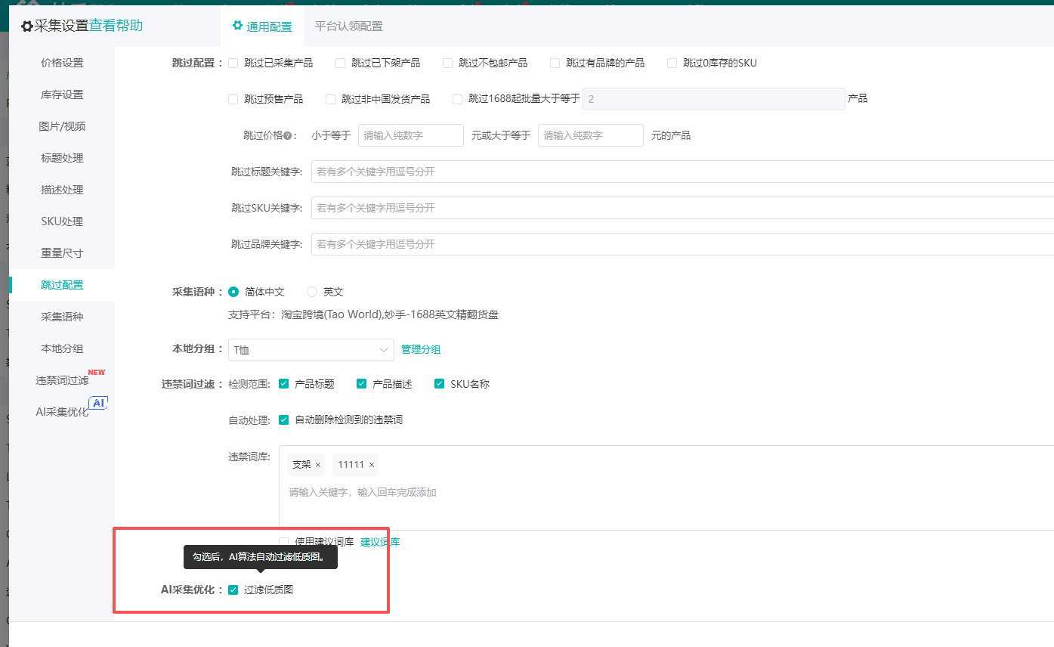Screen dimensions: 1054x647
Task: Select the 通用配置 tab
Action: click(x=261, y=26)
